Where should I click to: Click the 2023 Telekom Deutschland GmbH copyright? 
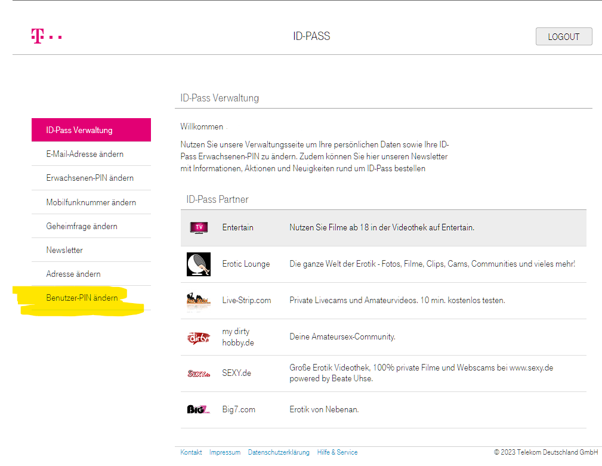pos(546,452)
